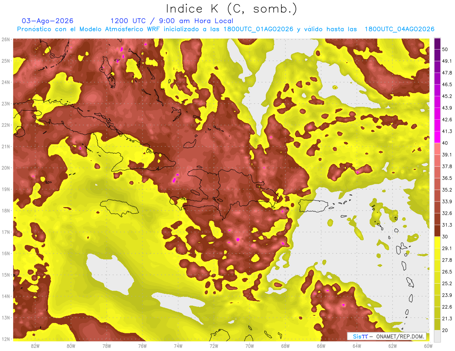Click the legend value "41.3"
This screenshot has width=455, height=351.
447,131
